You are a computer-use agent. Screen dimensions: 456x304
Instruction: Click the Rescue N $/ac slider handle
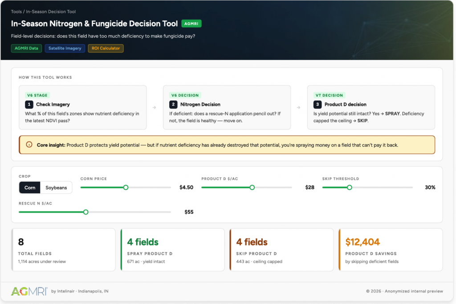pos(86,212)
